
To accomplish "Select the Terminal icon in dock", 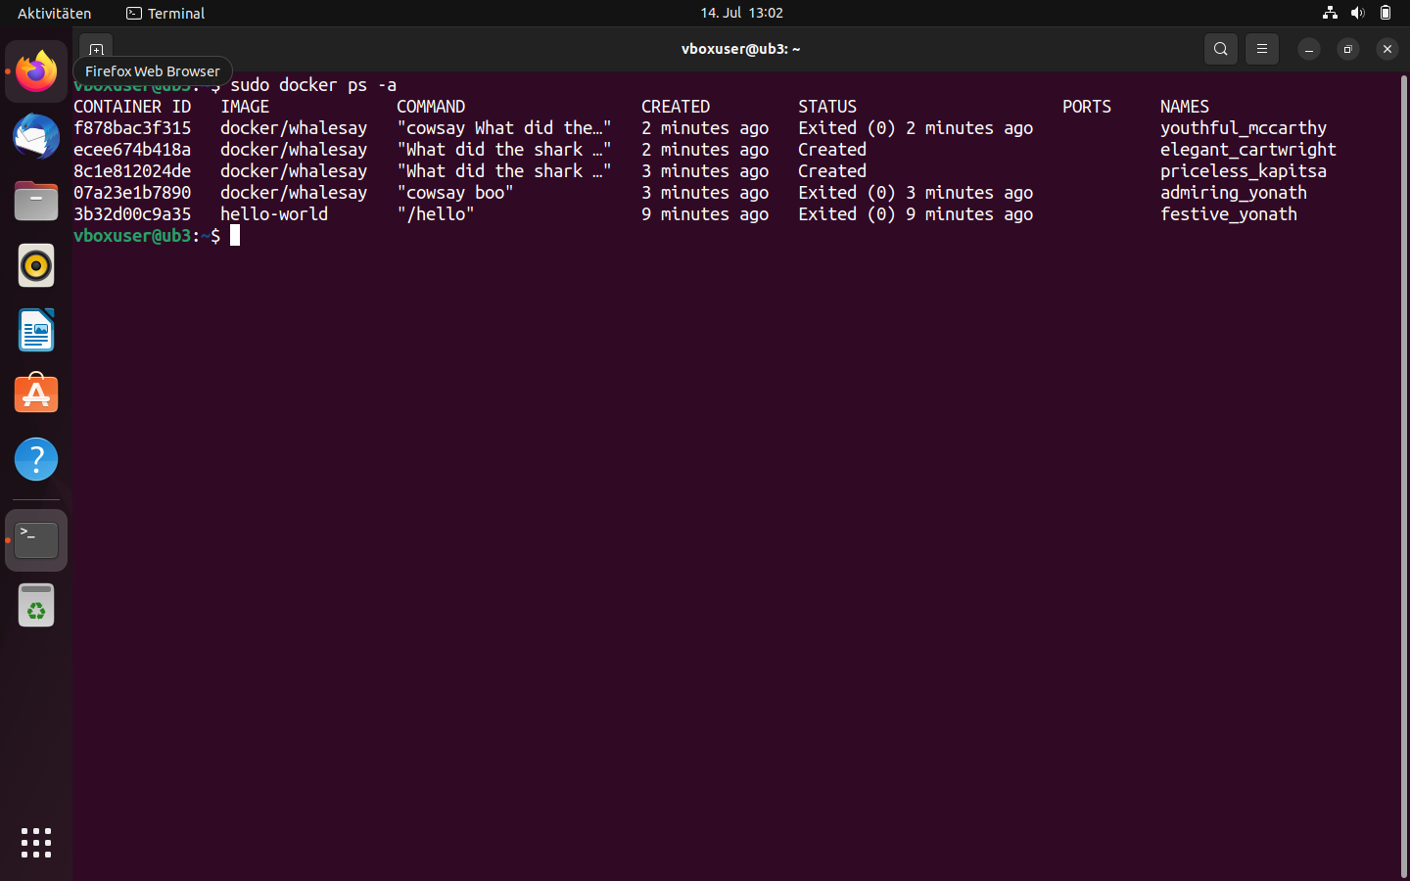I will coord(36,540).
